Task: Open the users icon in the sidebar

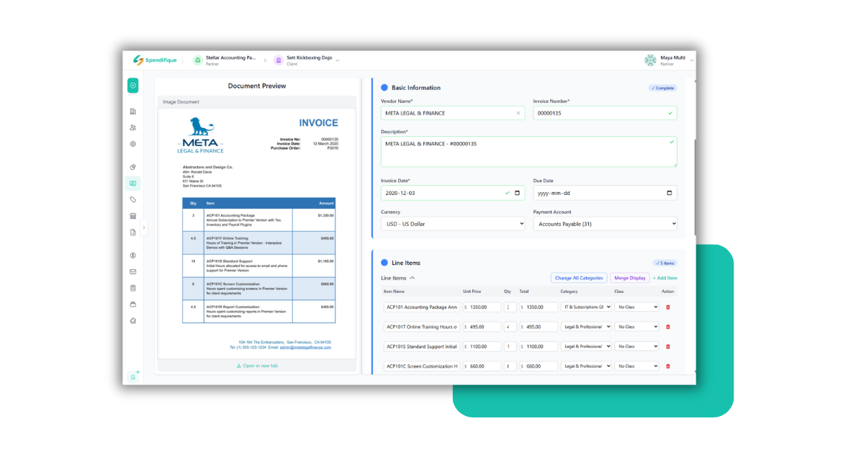Action: (133, 127)
